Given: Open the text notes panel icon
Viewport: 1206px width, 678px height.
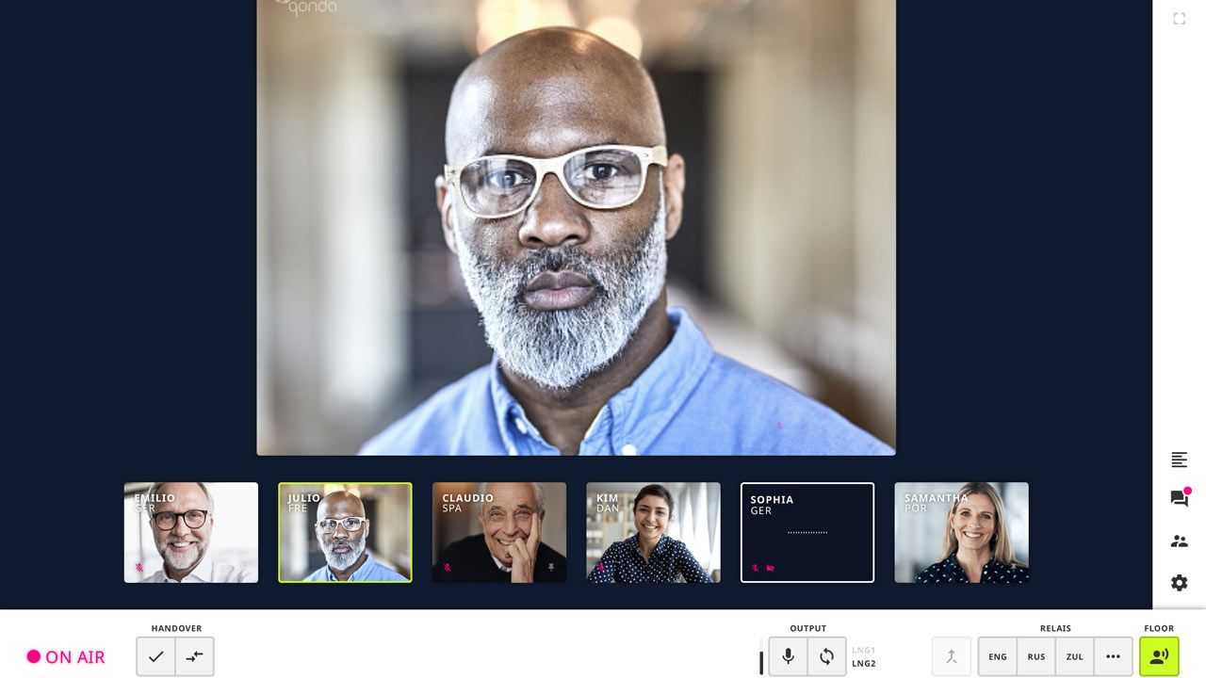Looking at the screenshot, I should click(x=1179, y=460).
